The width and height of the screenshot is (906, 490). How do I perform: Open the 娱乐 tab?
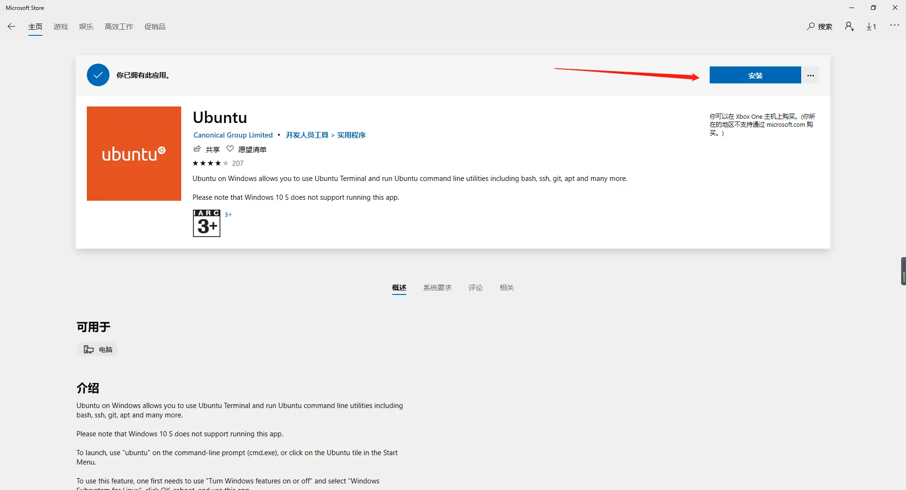point(86,27)
